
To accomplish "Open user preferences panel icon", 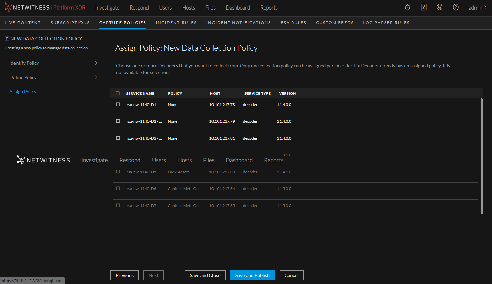I will 424,7.
